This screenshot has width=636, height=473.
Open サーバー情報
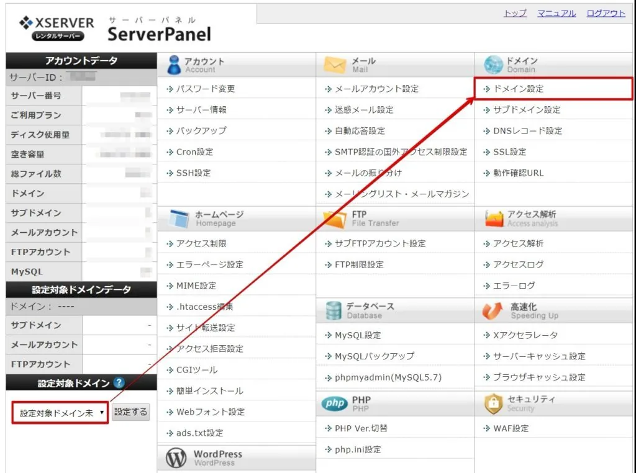201,110
